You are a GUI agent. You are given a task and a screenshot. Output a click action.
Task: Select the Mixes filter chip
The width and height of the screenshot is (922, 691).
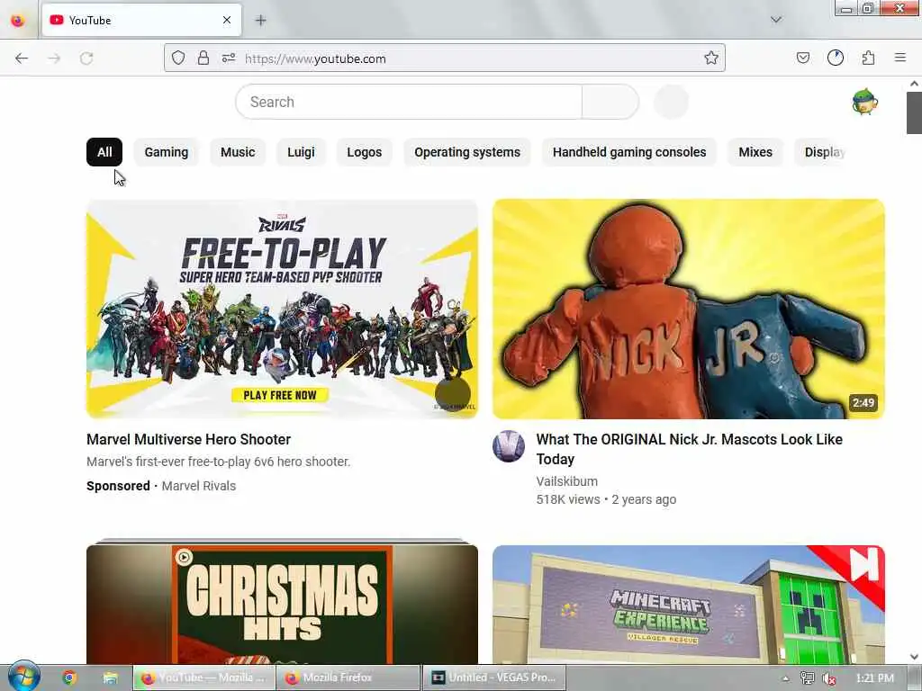(x=755, y=152)
